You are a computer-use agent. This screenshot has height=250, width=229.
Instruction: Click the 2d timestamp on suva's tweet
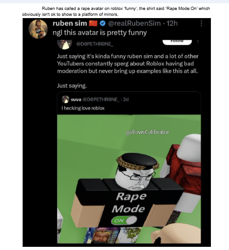[126, 99]
